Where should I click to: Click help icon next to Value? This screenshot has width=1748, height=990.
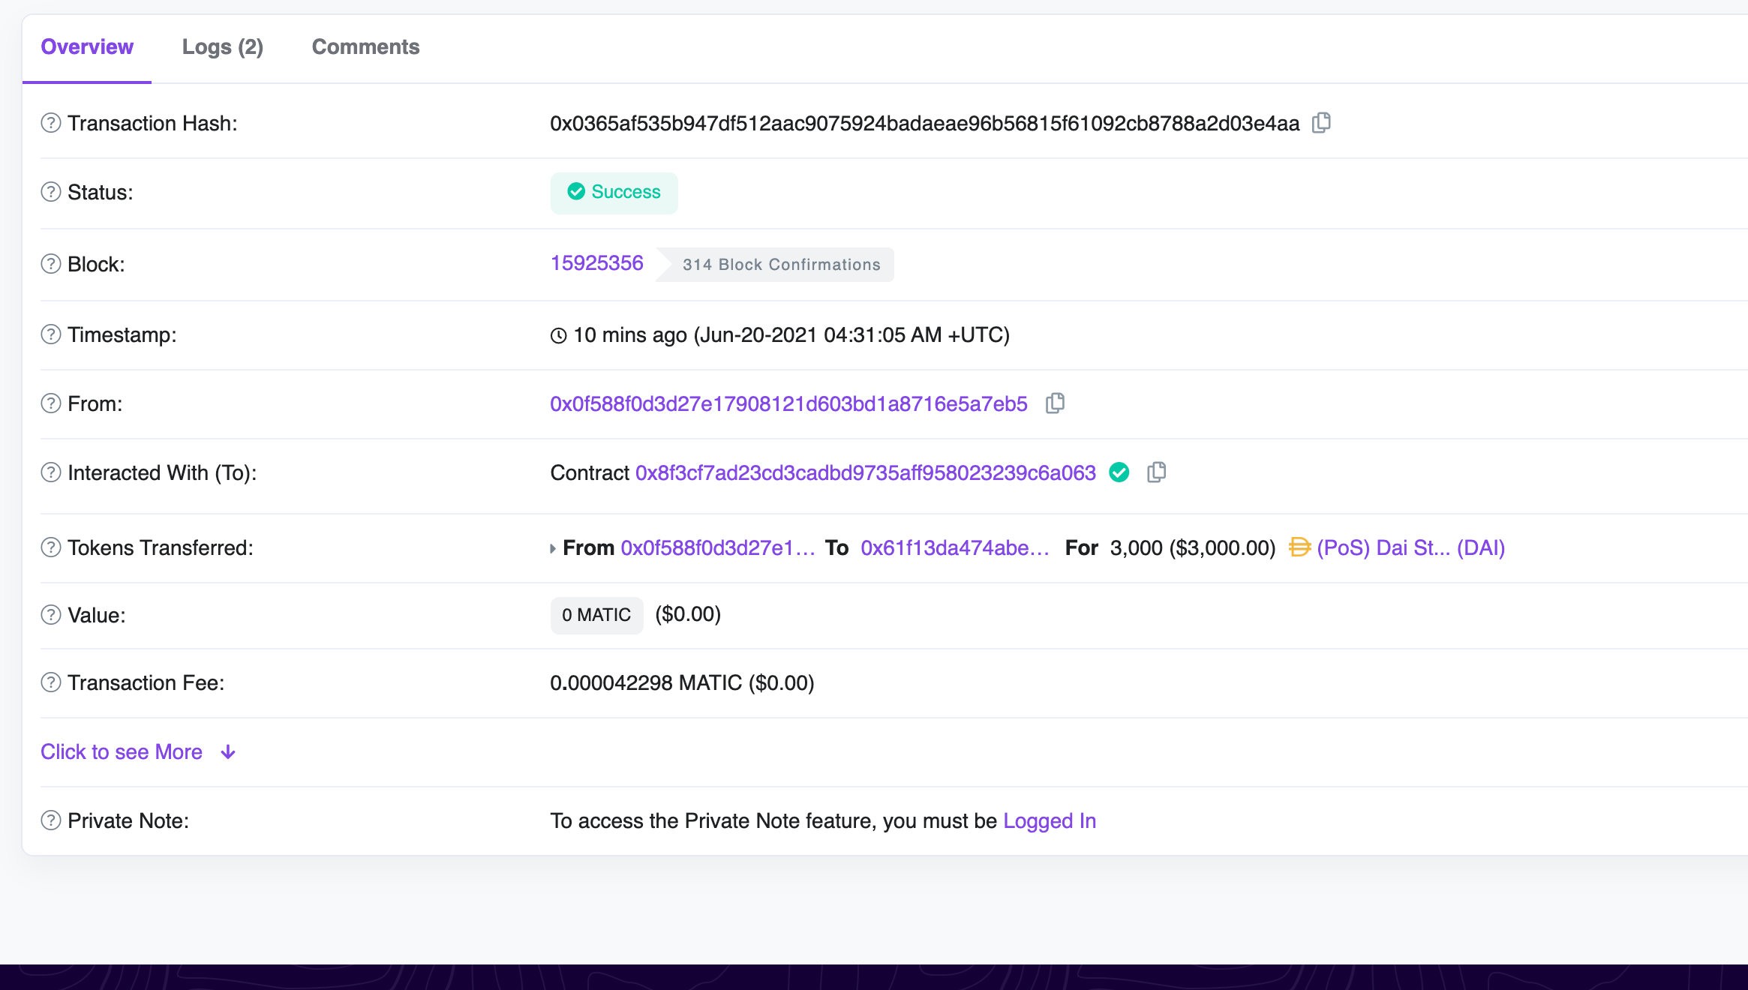click(51, 615)
